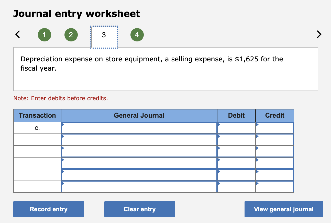Open journal entry step 2
This screenshot has width=331, height=223.
71,35
